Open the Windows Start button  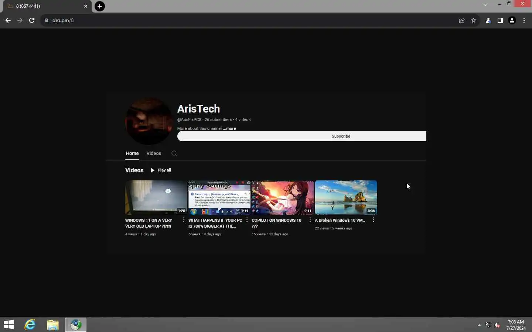[x=9, y=325]
